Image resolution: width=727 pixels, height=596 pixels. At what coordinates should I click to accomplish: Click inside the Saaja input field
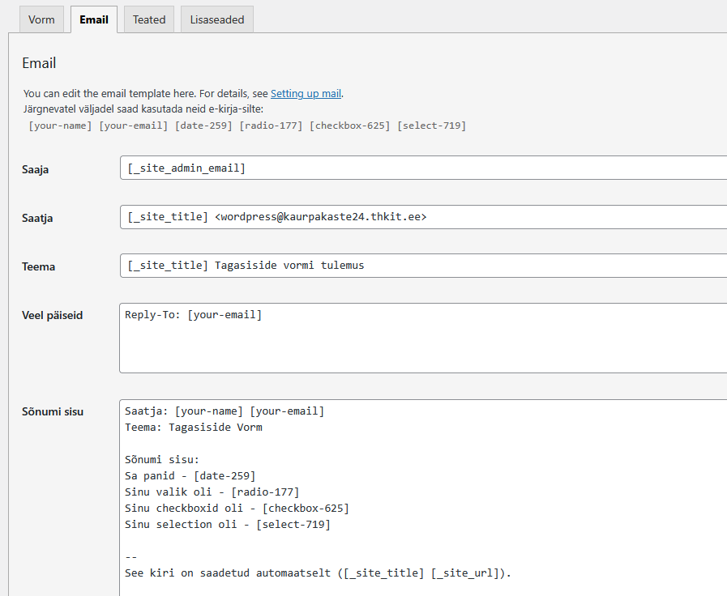tap(421, 168)
